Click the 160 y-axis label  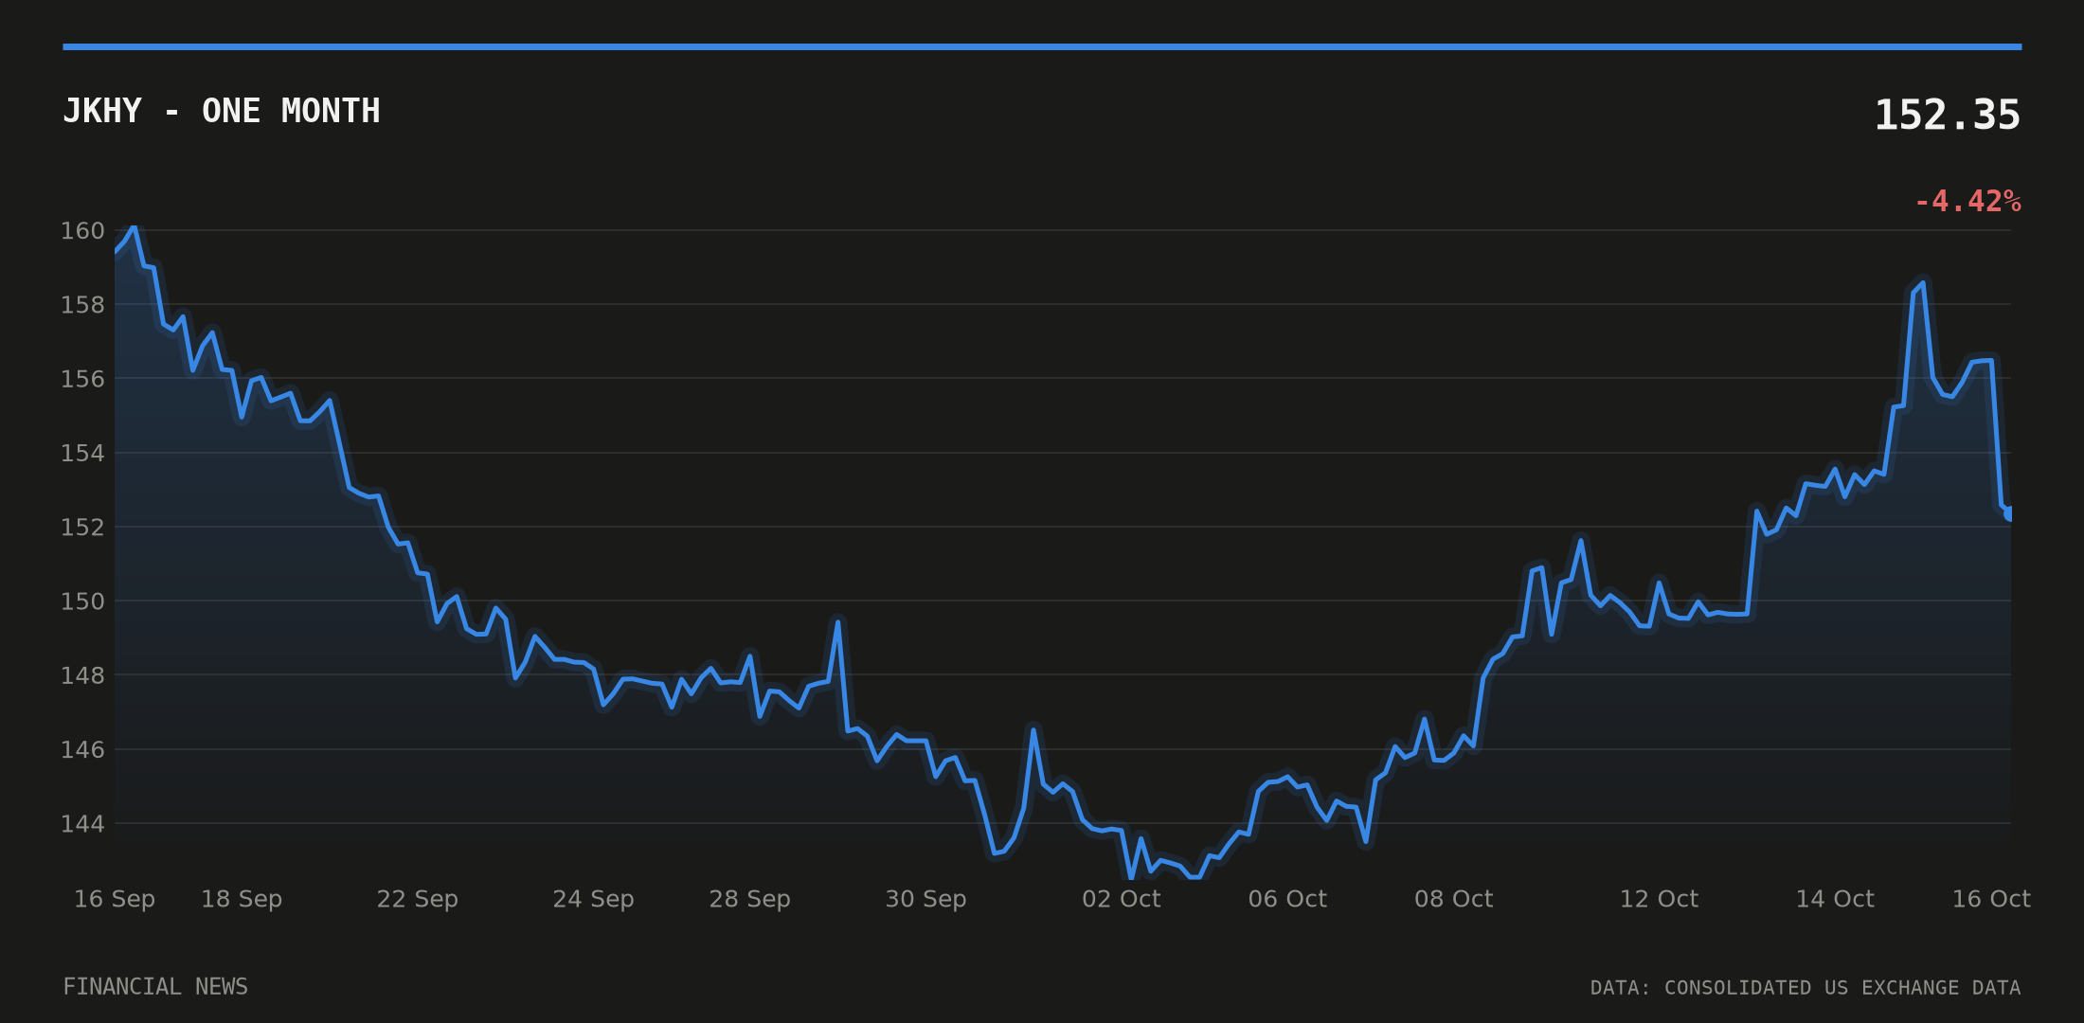tap(82, 231)
